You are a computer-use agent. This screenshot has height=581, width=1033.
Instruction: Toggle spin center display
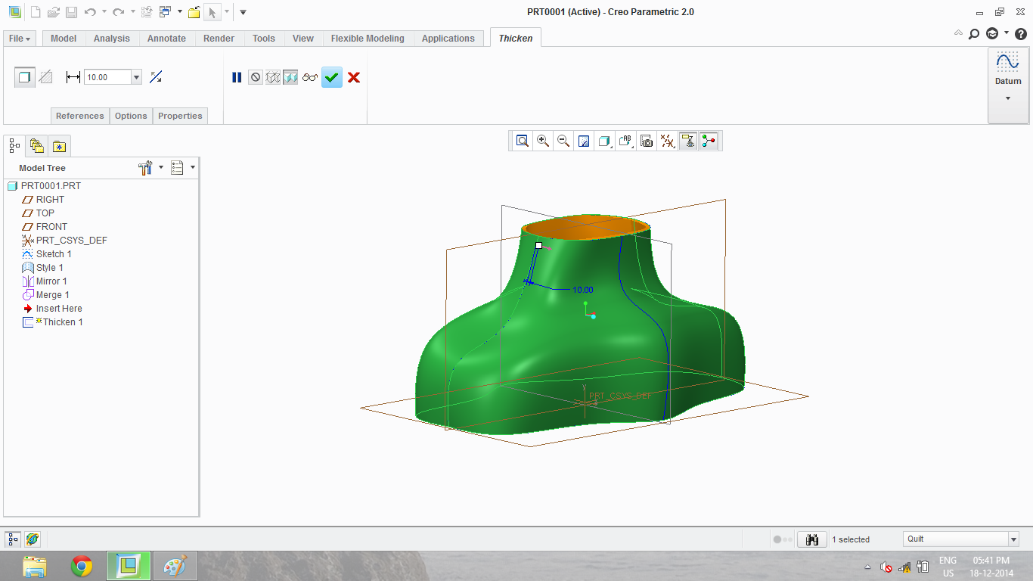pyautogui.click(x=709, y=141)
